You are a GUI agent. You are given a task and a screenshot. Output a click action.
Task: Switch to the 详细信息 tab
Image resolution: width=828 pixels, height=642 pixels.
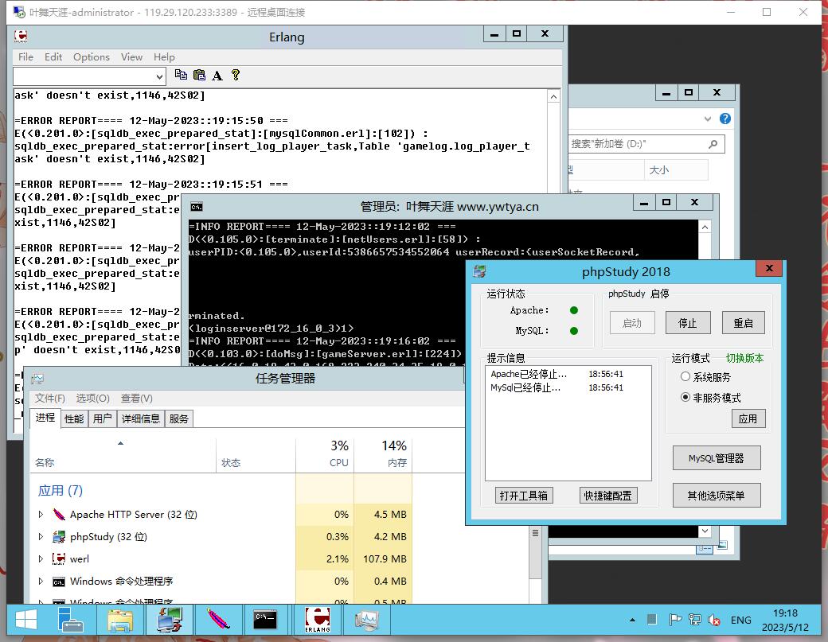click(140, 419)
